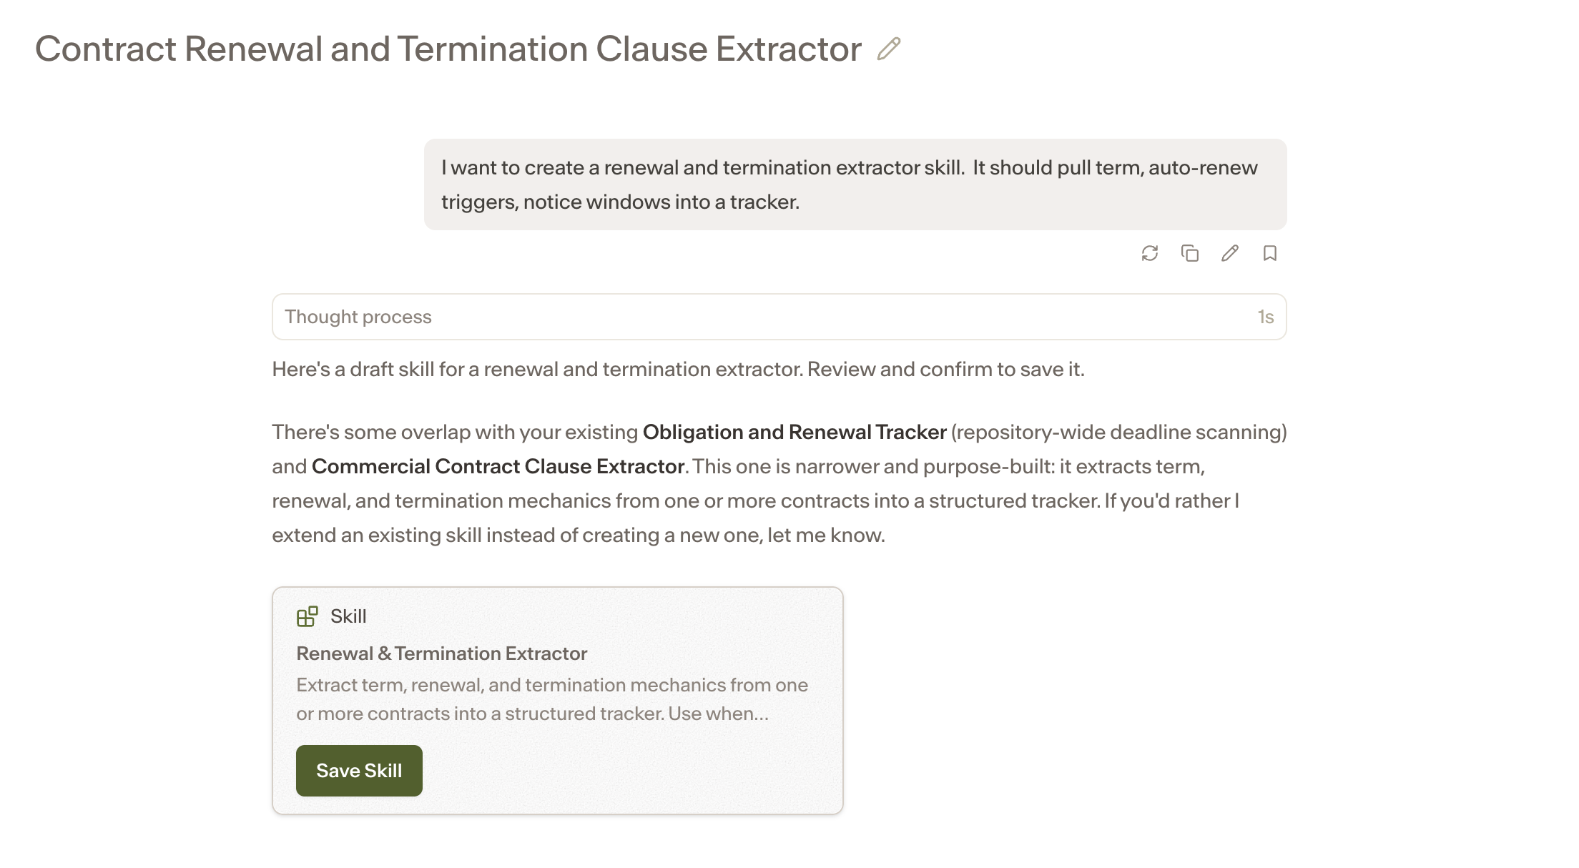Viewport: 1579px width, 868px height.
Task: Click the 1s thinking duration label
Action: coord(1266,317)
